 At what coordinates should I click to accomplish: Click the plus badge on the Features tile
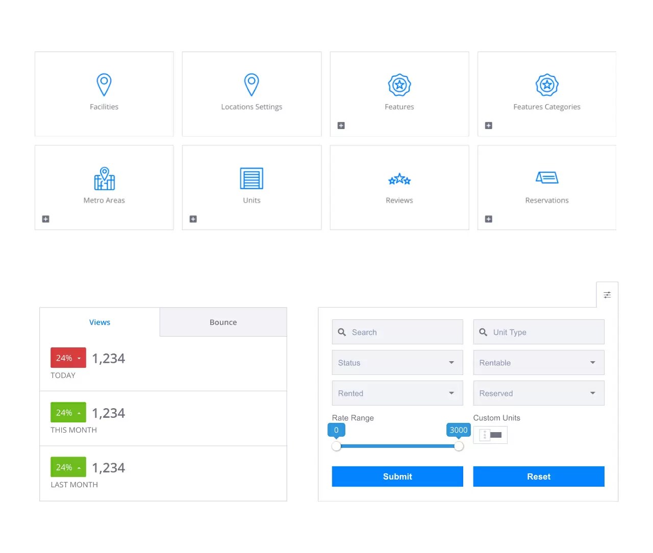pos(341,125)
